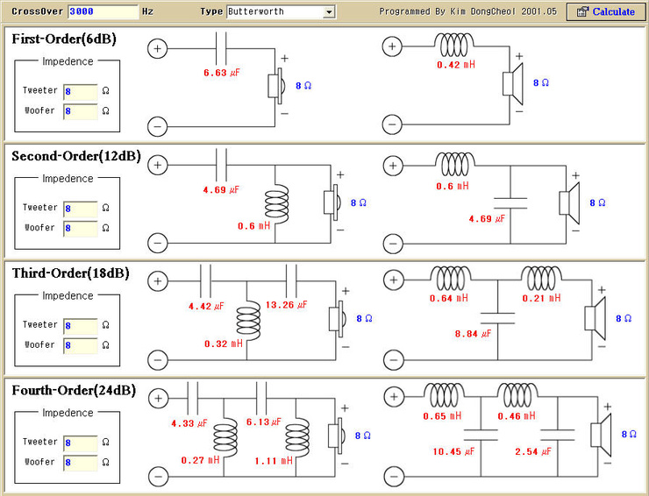The height and width of the screenshot is (496, 649).
Task: Click Second-Order woofer 4.69 µF shunt capacitor
Action: click(510, 203)
